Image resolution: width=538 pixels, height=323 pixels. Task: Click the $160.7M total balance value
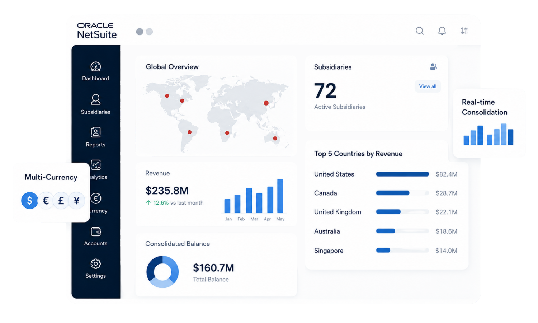click(x=213, y=268)
